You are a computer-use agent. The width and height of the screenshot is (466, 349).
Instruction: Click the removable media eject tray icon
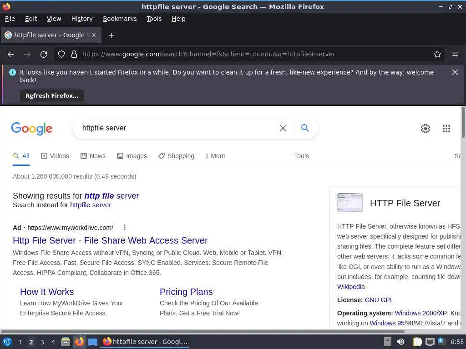[x=388, y=342]
